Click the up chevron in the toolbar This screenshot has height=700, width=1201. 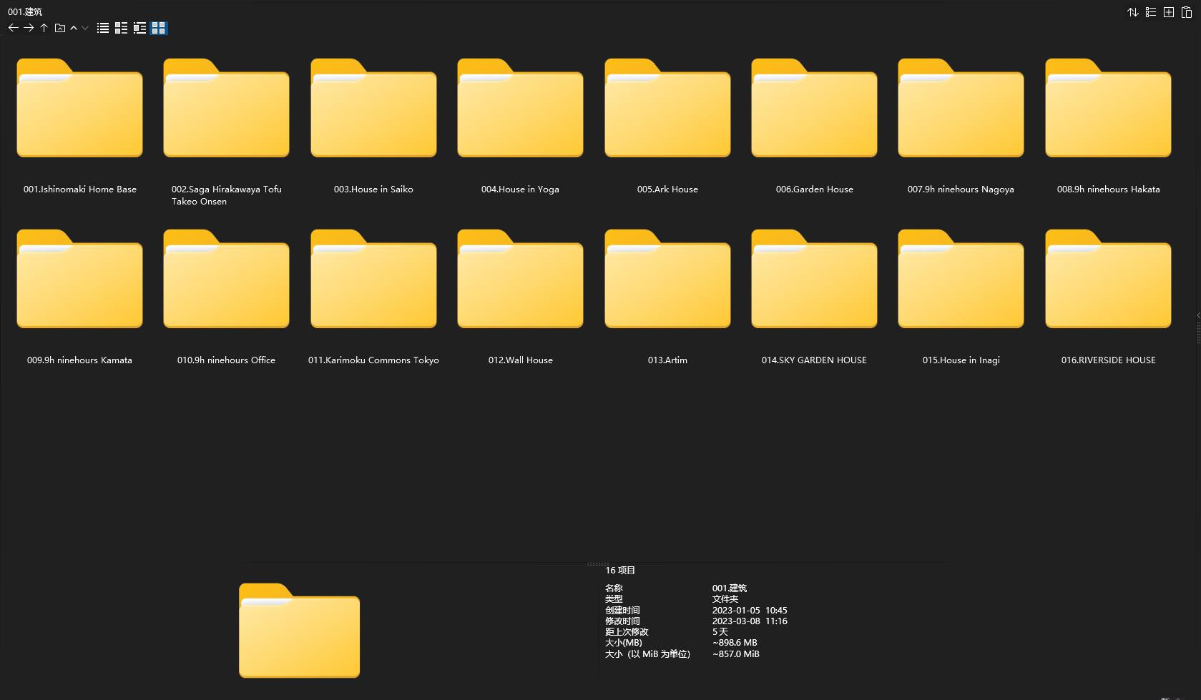(74, 28)
